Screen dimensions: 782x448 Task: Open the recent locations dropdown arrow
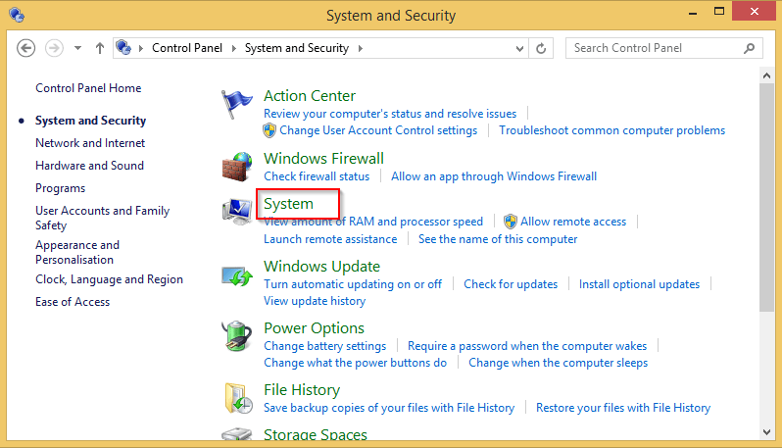(77, 48)
